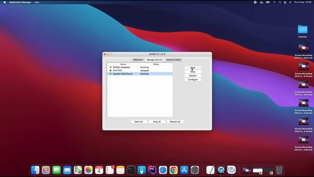This screenshot has width=314, height=177.
Task: Select Screen Recording ending 9.16.mov
Action: (303, 70)
